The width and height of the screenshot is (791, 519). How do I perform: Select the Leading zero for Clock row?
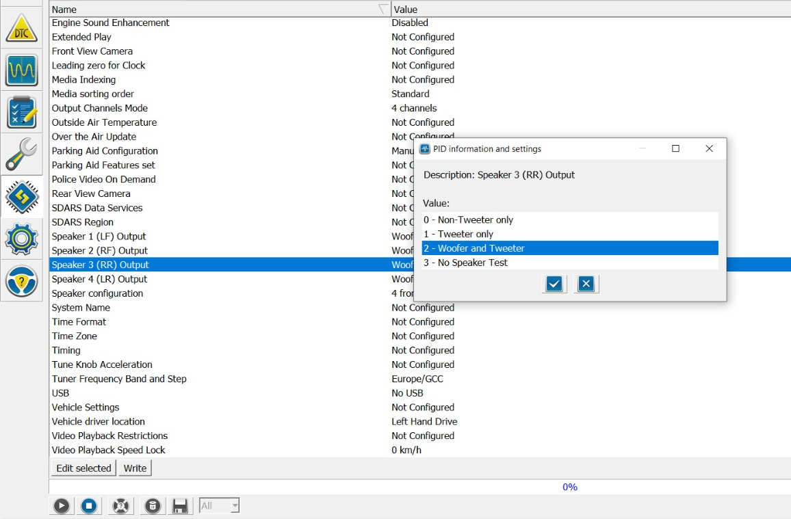[420, 66]
